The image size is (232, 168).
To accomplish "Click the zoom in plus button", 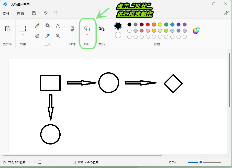I will click(226, 162).
